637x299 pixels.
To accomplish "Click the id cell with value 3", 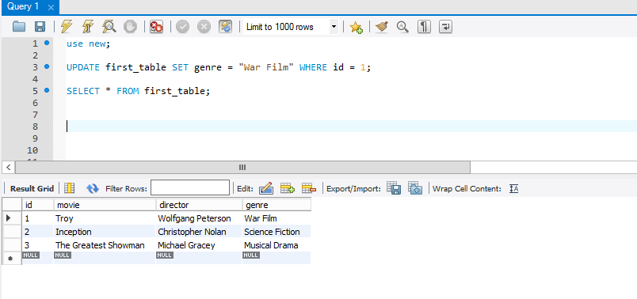I will [38, 245].
